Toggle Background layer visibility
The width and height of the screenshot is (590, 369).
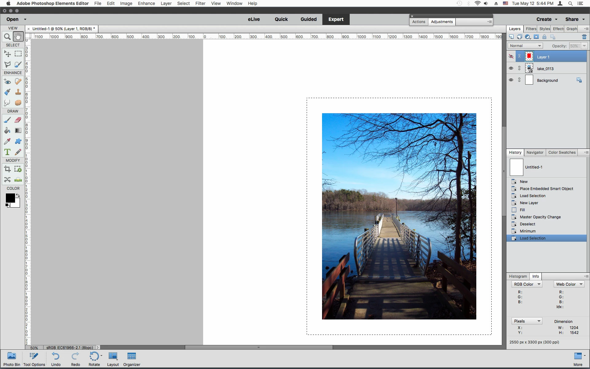(x=511, y=80)
